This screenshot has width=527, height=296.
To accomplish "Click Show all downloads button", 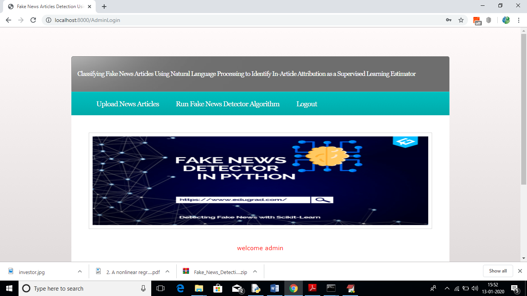I will coord(498,271).
